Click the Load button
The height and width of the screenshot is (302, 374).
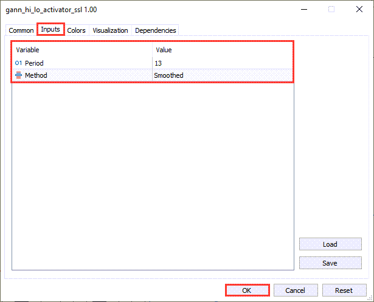coord(330,244)
